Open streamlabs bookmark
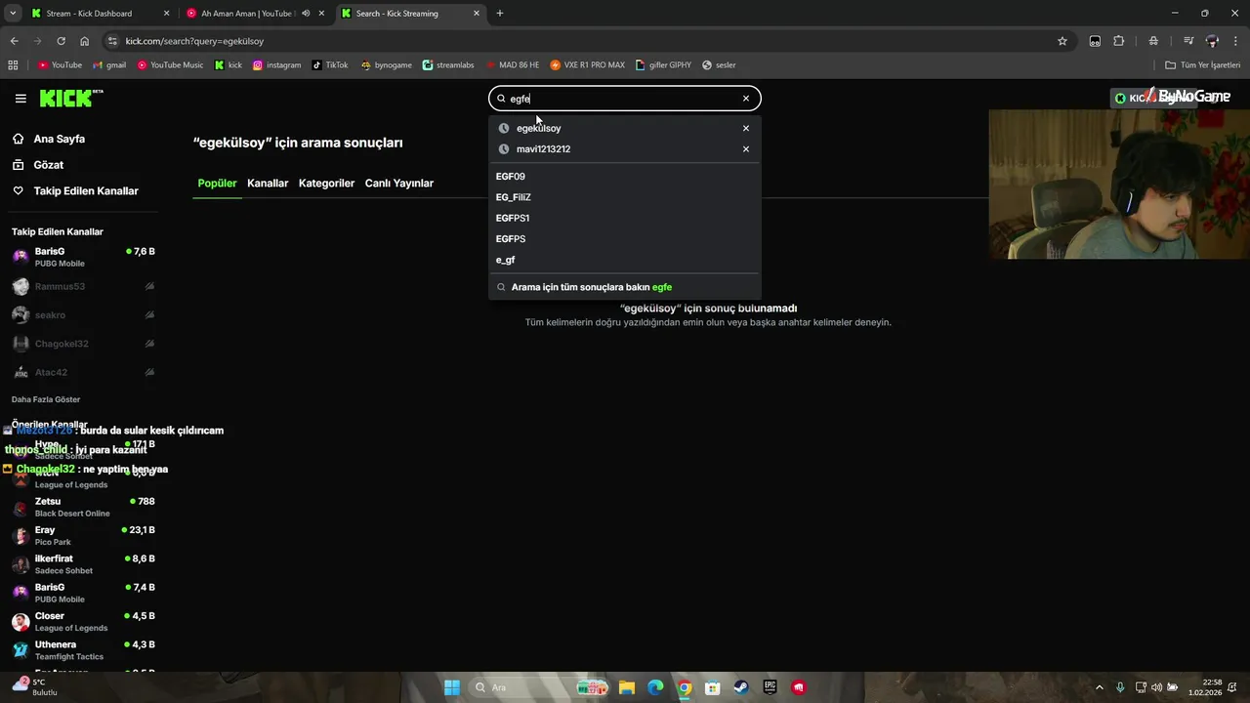This screenshot has width=1250, height=703. tap(448, 65)
